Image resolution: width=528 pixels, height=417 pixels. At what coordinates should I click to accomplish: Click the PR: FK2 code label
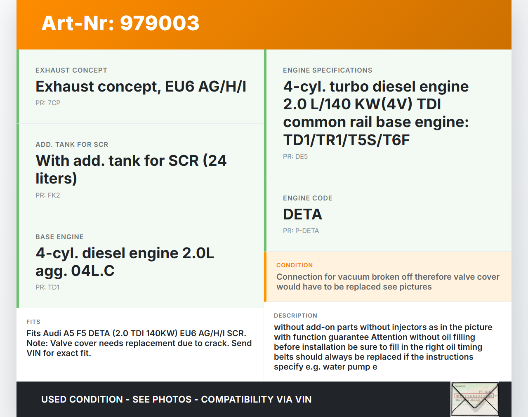[48, 195]
